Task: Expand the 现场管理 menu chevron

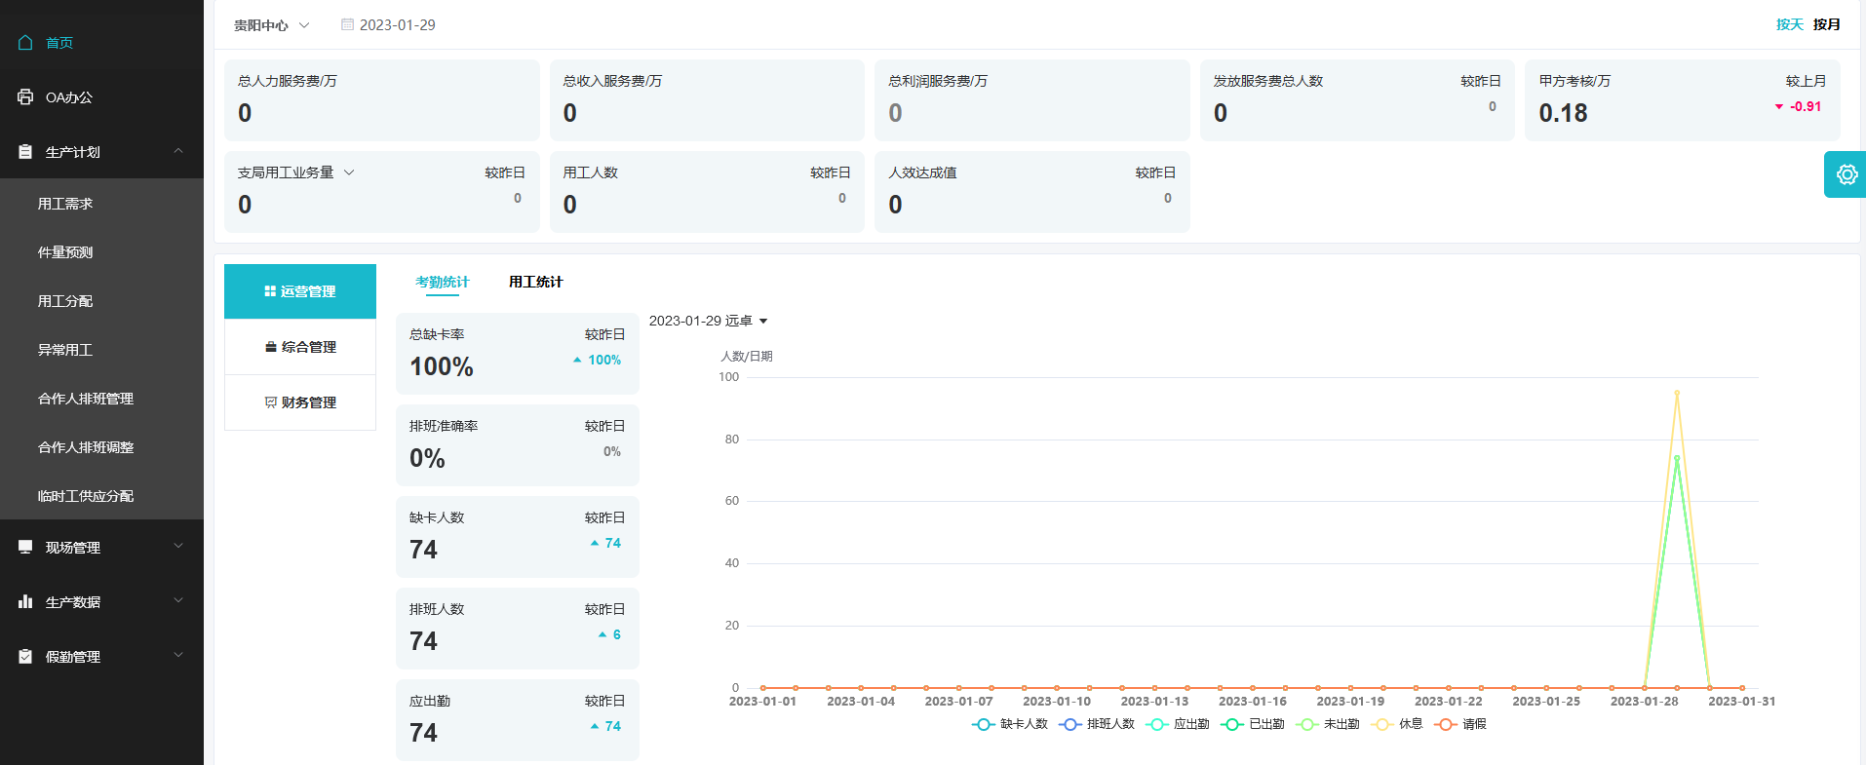Action: [x=178, y=547]
